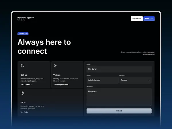Viewport: 172px width, 129px height.
Task: Click the Available 24/7 badge
Action: (23, 34)
